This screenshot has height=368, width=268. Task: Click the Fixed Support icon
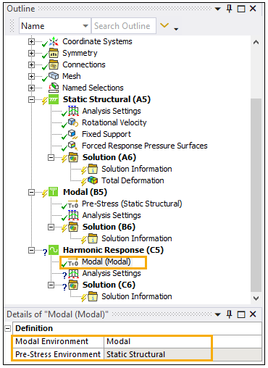[x=73, y=134]
